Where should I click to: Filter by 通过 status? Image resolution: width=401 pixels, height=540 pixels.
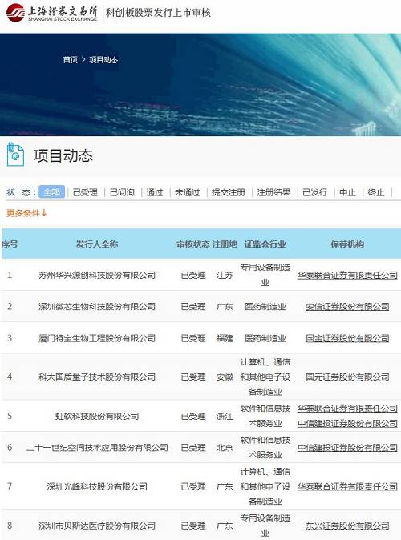tap(155, 192)
